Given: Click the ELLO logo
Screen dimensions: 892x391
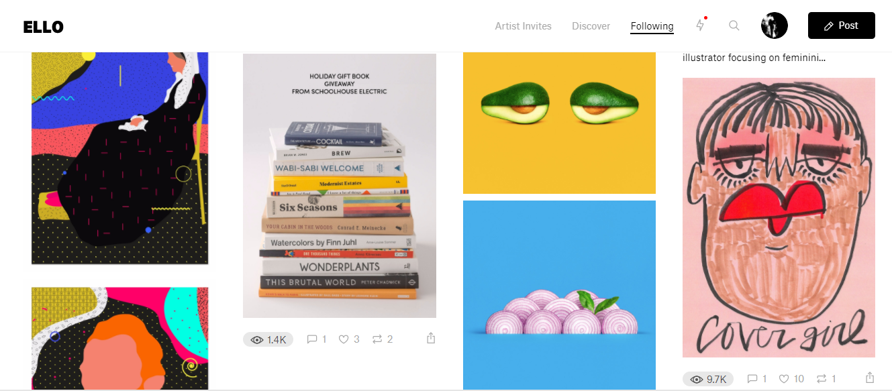Looking at the screenshot, I should tap(43, 27).
